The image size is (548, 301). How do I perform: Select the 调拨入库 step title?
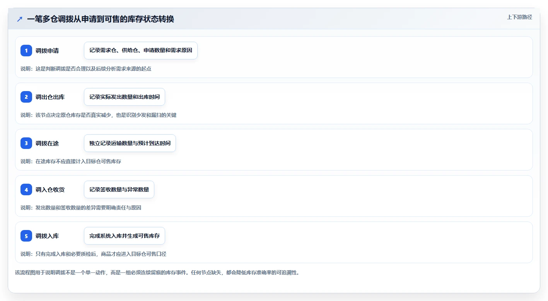(47, 236)
